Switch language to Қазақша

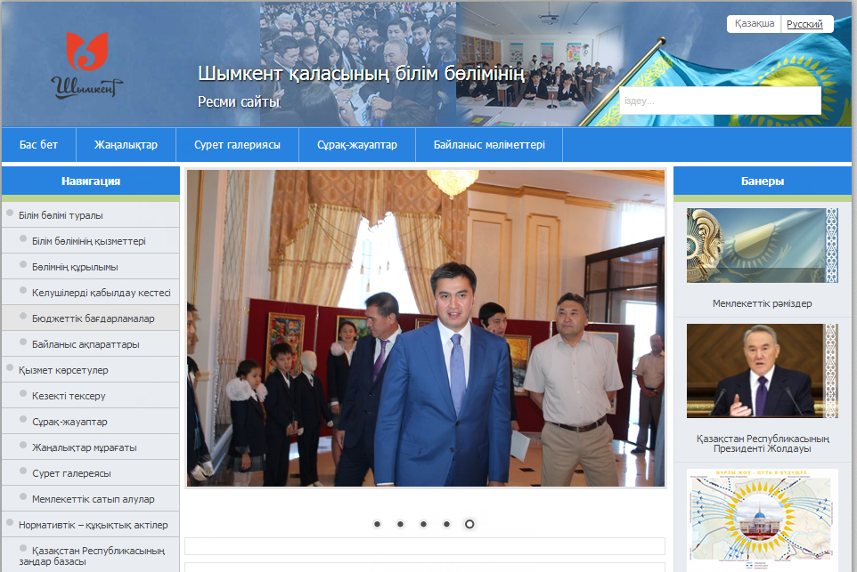pyautogui.click(x=755, y=23)
